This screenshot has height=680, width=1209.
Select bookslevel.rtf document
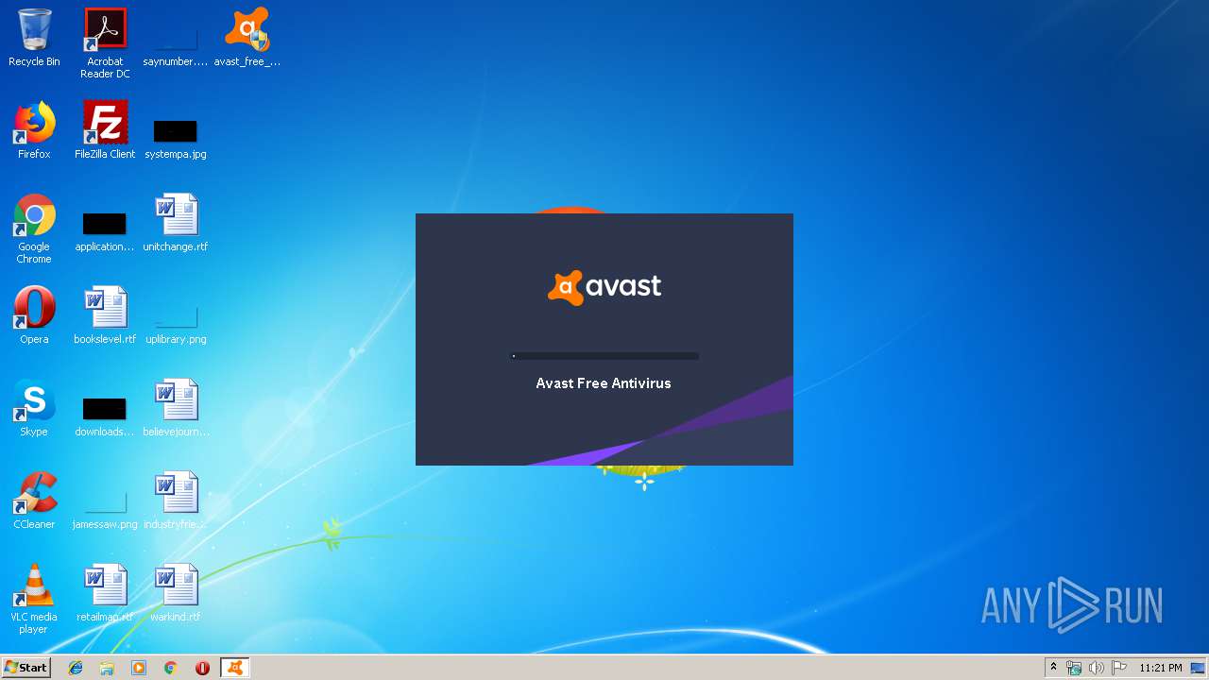pyautogui.click(x=105, y=315)
